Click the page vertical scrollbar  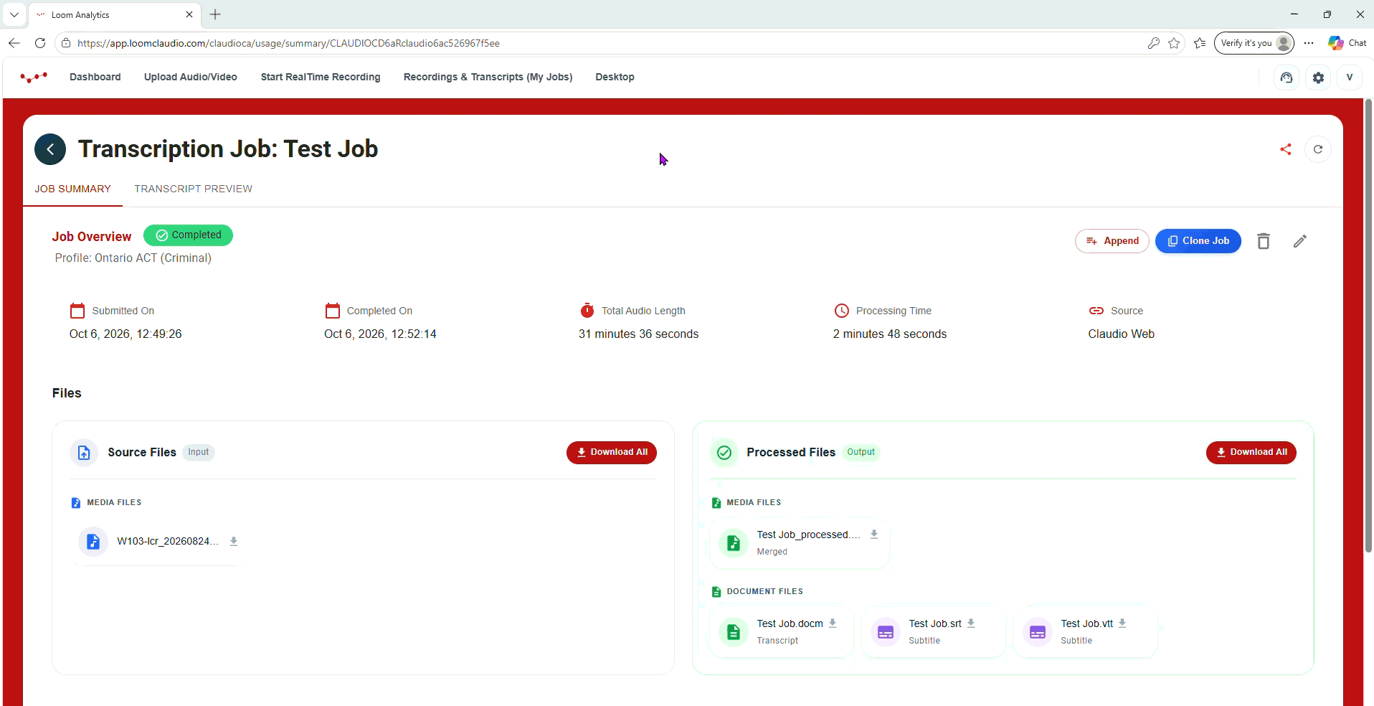pos(1368,326)
